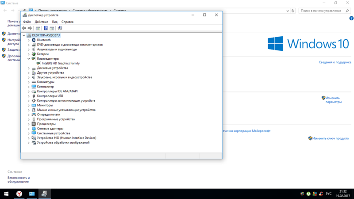Click the Майкрософт license terms link
This screenshot has width=354, height=199.
pyautogui.click(x=246, y=131)
